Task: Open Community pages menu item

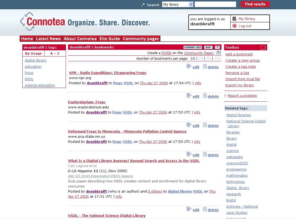Action: [141, 39]
